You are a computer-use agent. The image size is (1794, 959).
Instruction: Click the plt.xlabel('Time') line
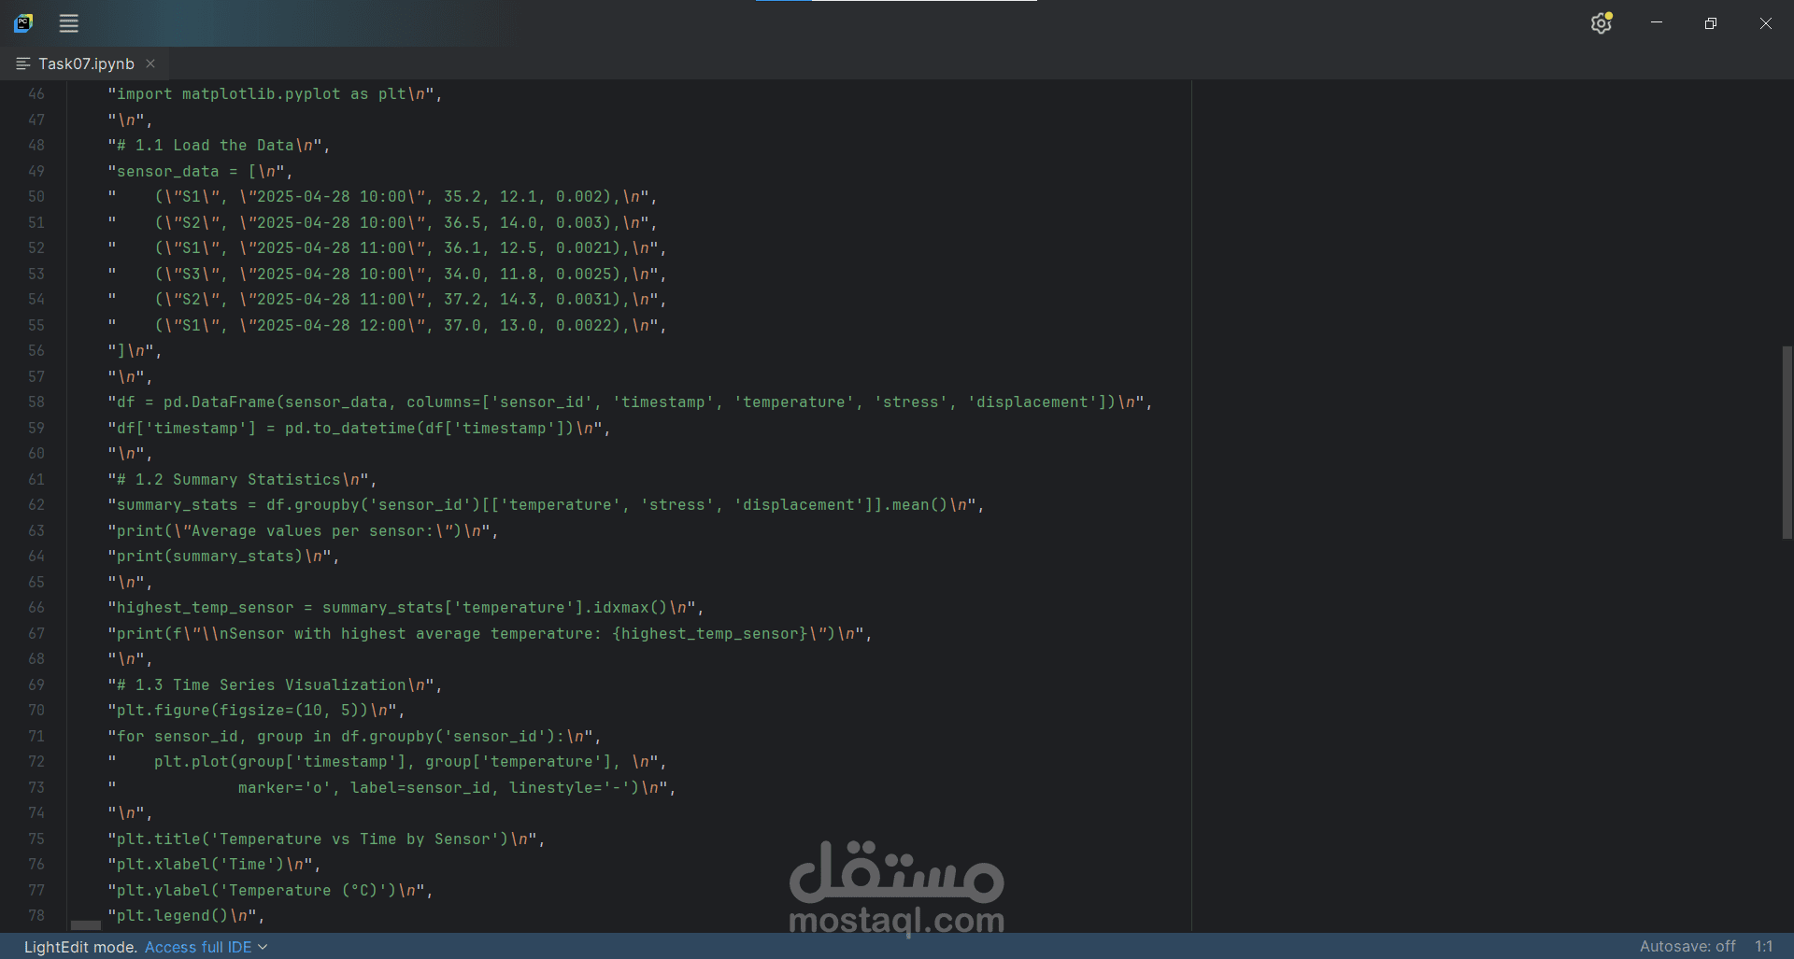(x=214, y=865)
